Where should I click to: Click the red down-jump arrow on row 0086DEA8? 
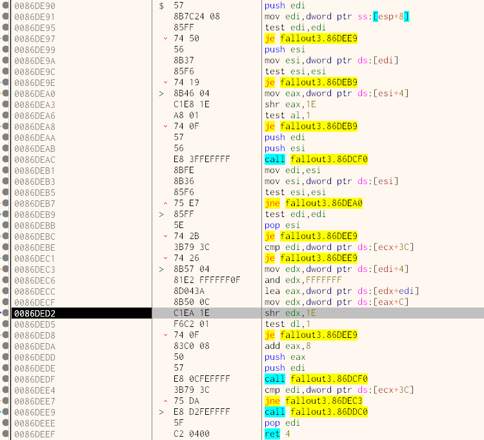(x=165, y=127)
